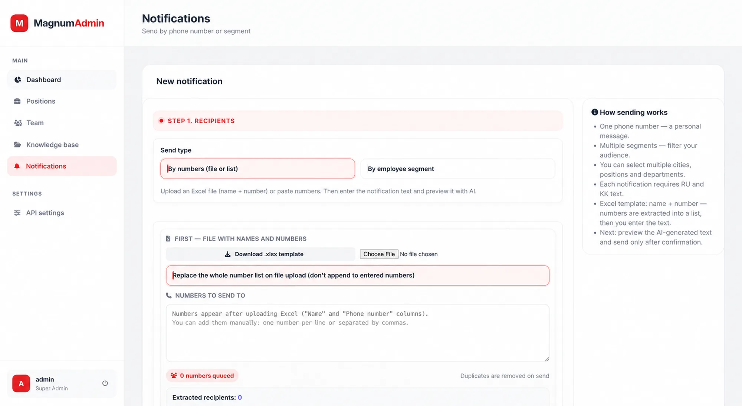Viewport: 742px width, 406px height.
Task: Click the Positions briefcase icon
Action: coord(17,101)
